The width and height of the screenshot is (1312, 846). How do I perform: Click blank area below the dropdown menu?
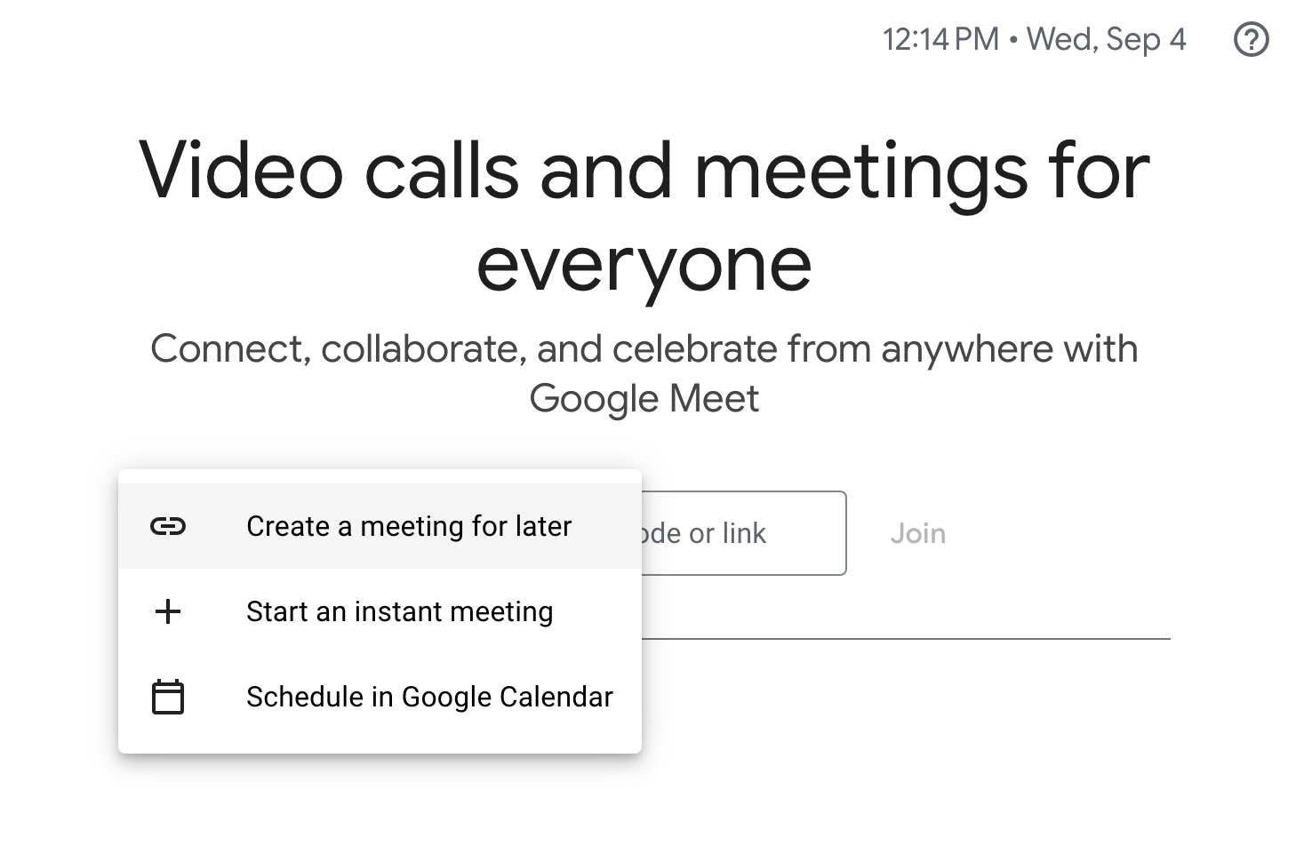(x=380, y=800)
